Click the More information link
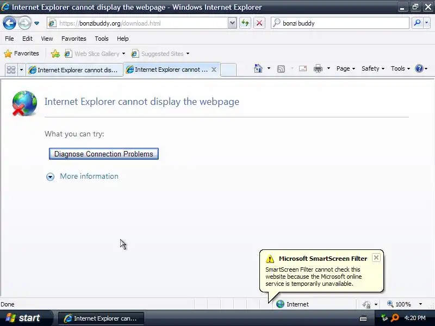Screen dimensions: 435x326 [89, 176]
